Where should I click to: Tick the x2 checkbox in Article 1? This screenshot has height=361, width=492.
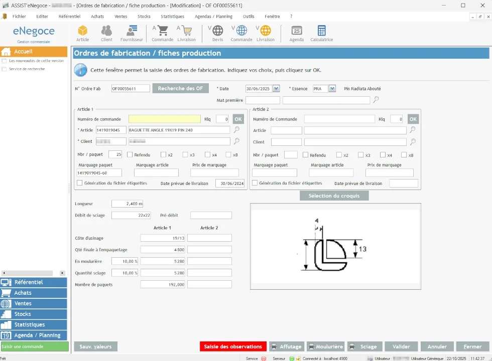click(x=164, y=155)
